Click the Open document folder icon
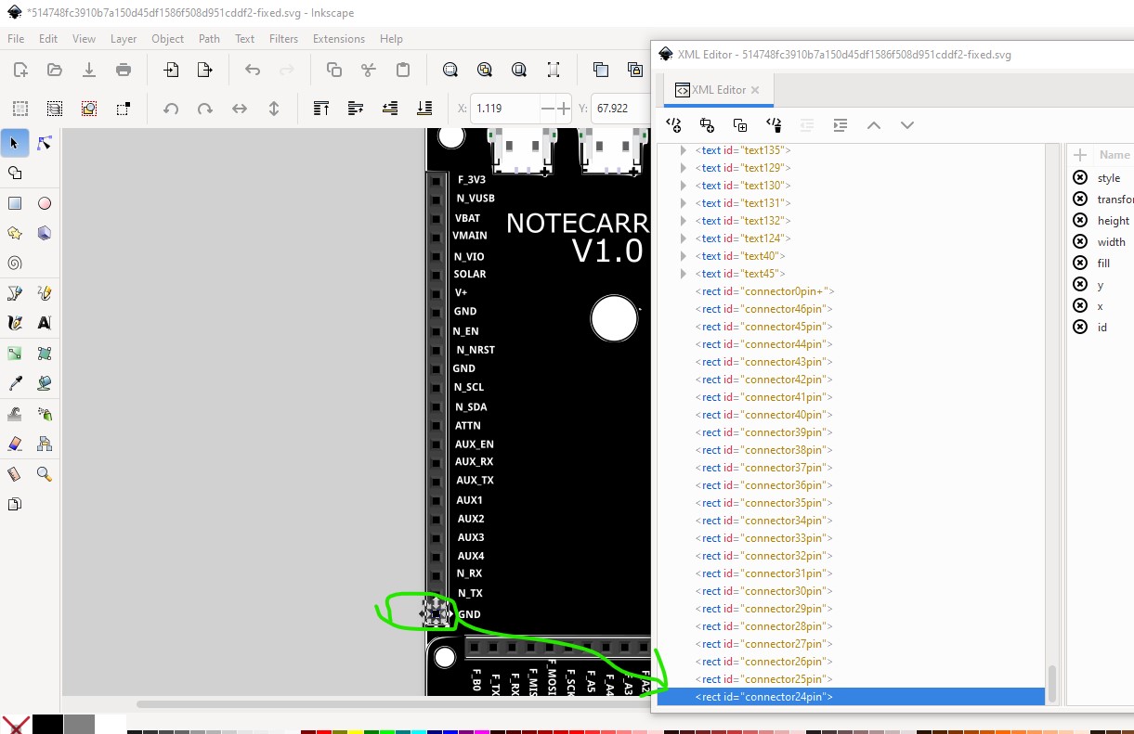Viewport: 1134px width, 734px height. pyautogui.click(x=55, y=70)
